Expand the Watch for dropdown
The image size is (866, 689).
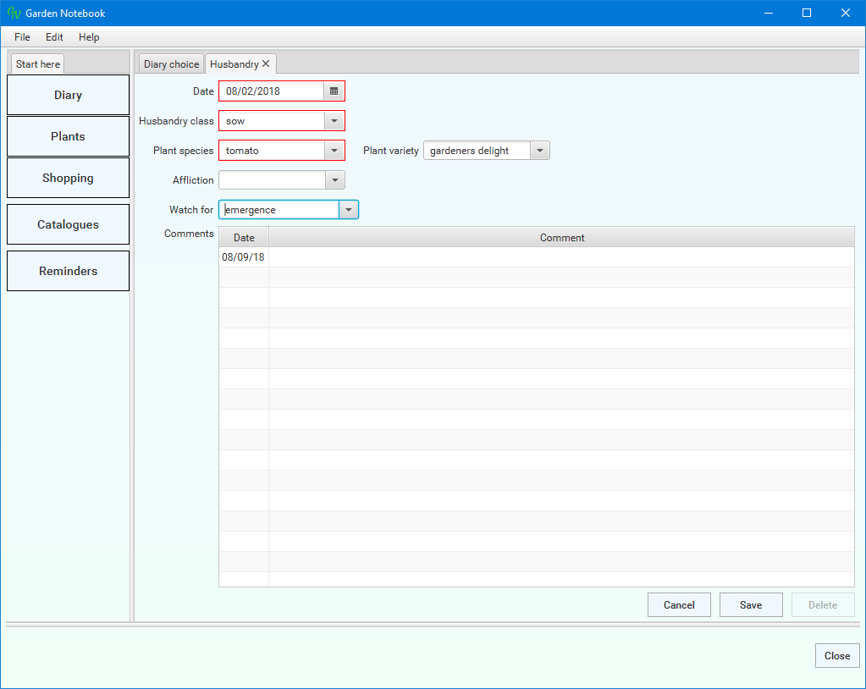click(x=348, y=210)
